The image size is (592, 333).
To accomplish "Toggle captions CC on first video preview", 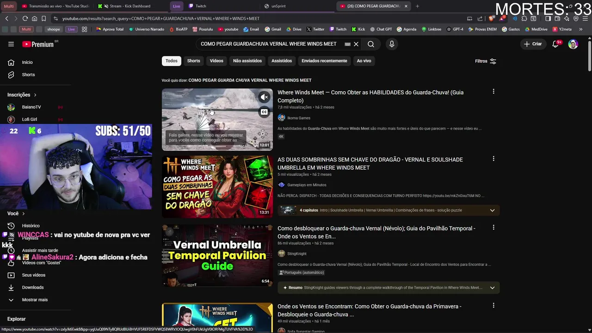I will pos(264,112).
